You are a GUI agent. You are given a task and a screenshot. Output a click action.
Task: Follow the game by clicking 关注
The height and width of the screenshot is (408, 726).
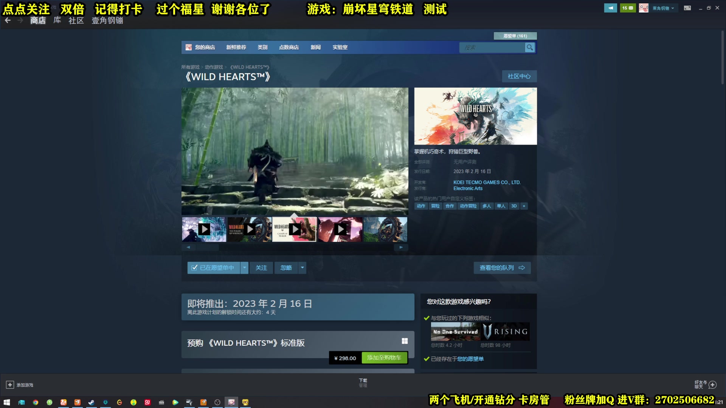coord(261,267)
